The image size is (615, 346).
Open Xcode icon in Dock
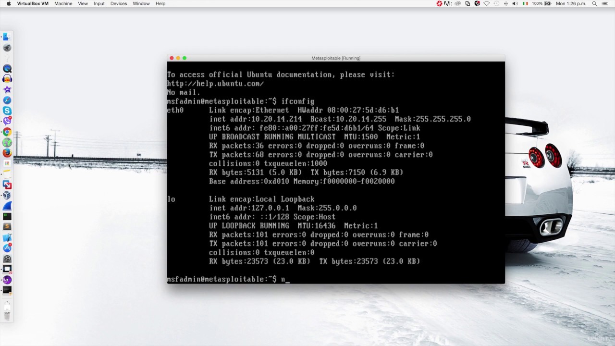coord(7,237)
